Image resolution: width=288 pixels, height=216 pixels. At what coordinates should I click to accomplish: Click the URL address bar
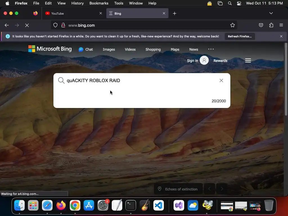pyautogui.click(x=144, y=25)
